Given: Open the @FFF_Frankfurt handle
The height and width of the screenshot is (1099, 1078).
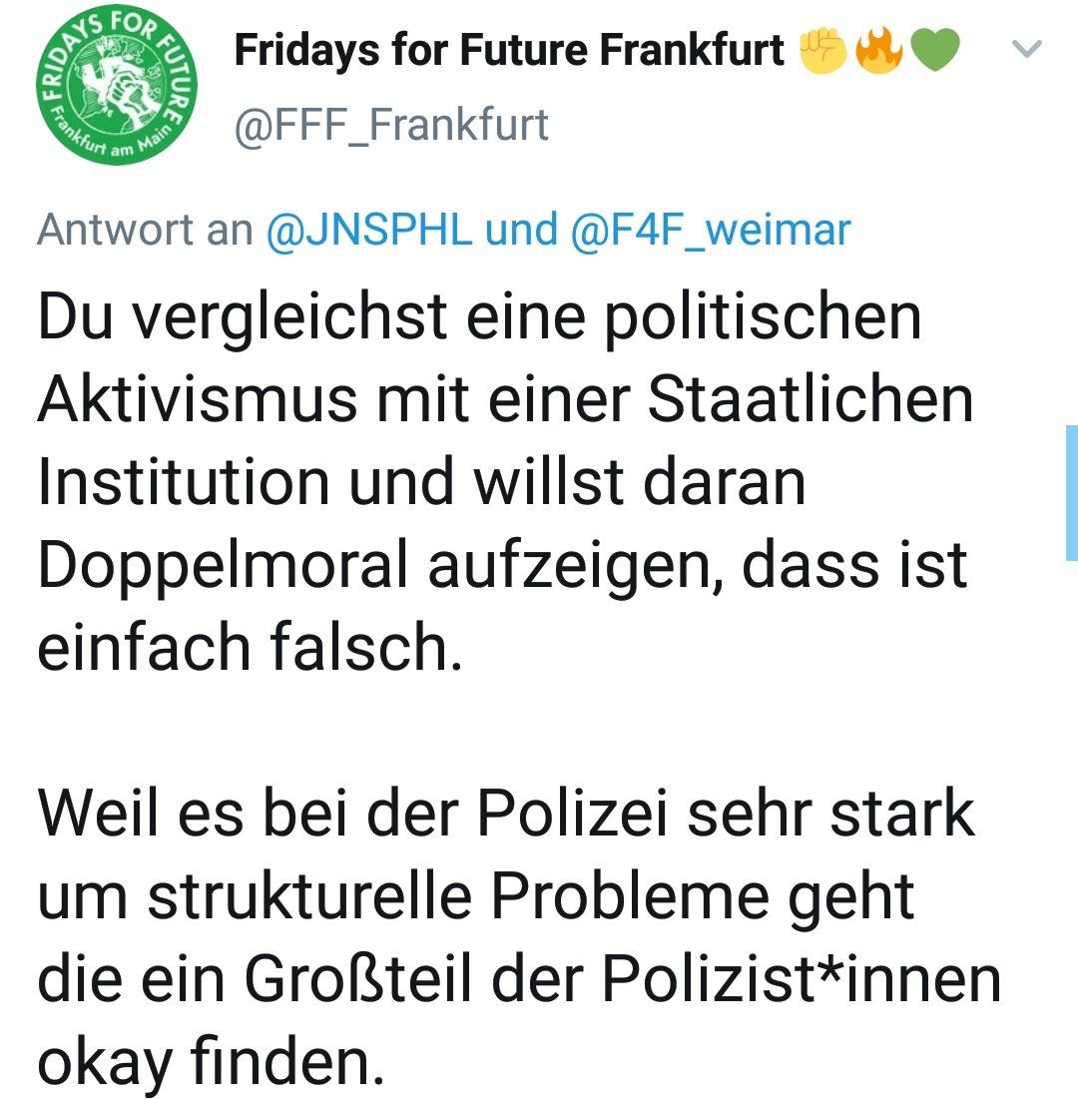Looking at the screenshot, I should (x=391, y=126).
